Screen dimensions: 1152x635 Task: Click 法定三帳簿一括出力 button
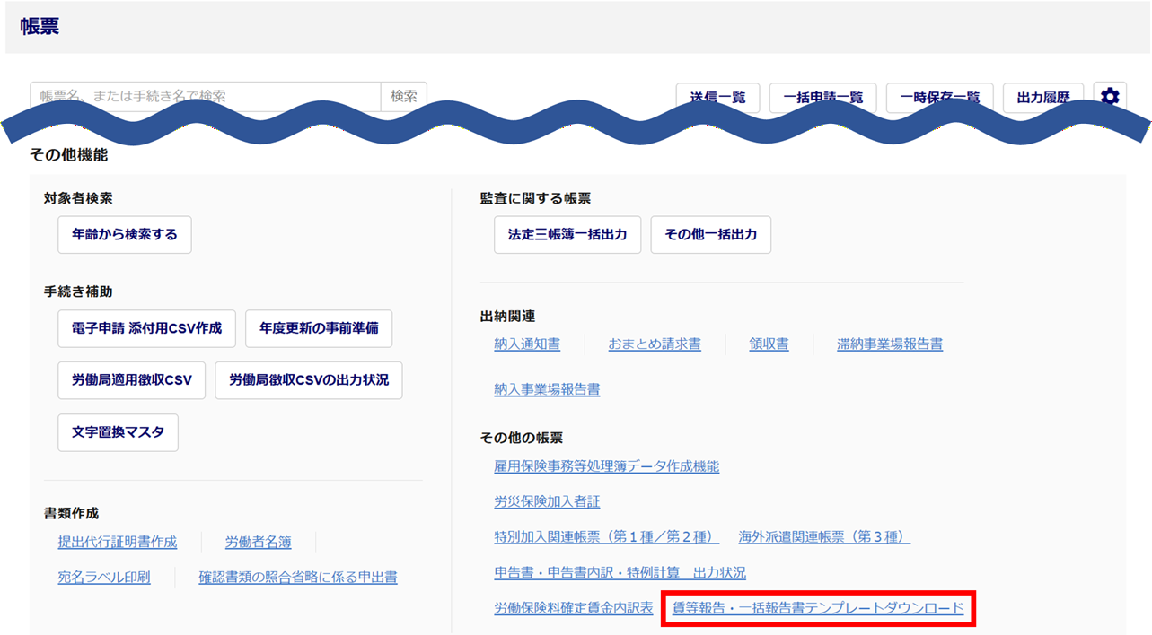point(567,235)
